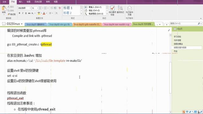The height and width of the screenshot is (114, 203).
Task: Open the 线程的概念 page
Action: click(x=178, y=44)
